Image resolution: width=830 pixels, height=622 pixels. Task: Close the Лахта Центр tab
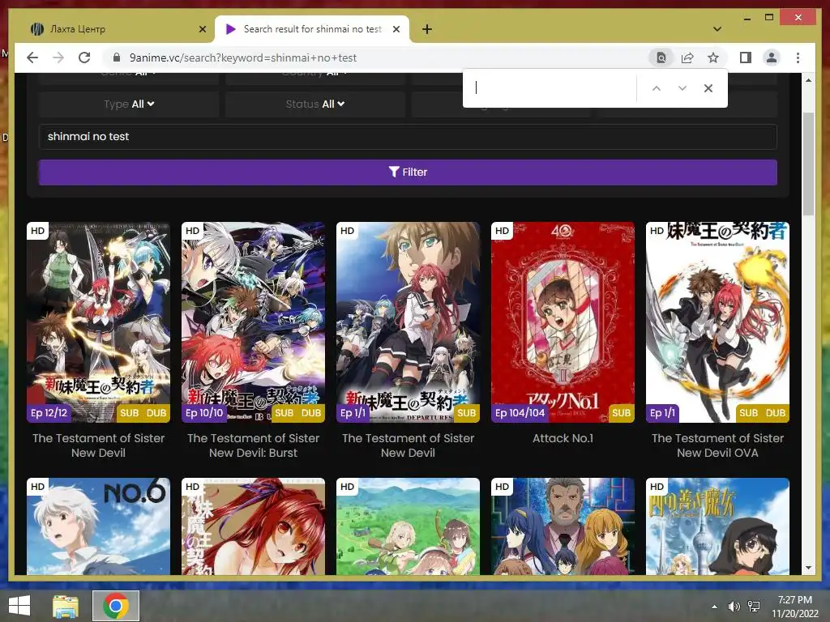(x=202, y=29)
